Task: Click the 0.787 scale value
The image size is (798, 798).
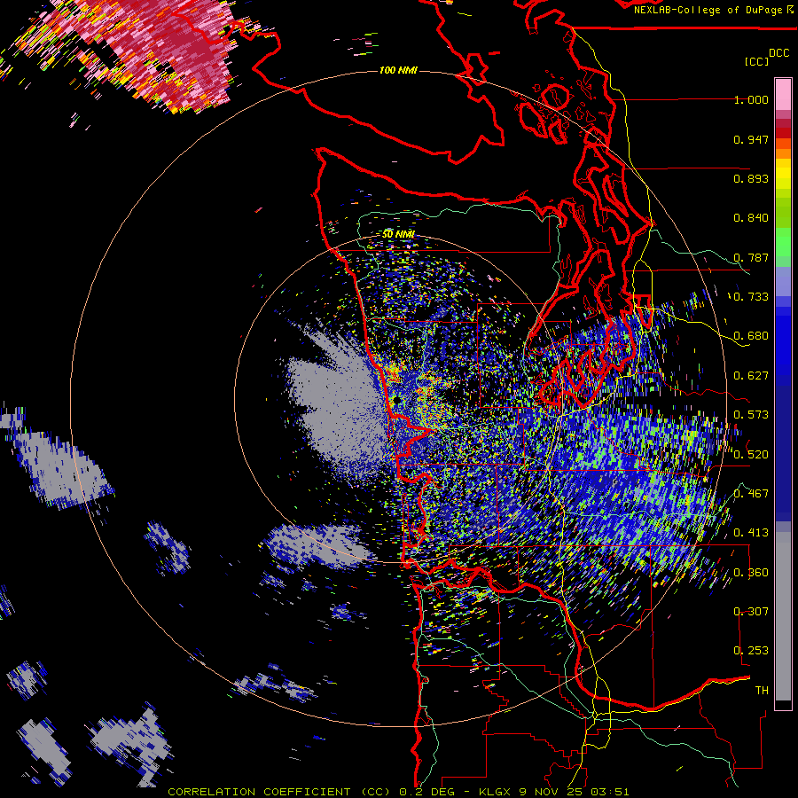Action: point(751,257)
